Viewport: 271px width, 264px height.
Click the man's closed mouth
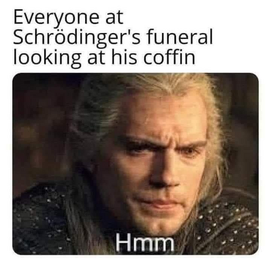pos(157,203)
